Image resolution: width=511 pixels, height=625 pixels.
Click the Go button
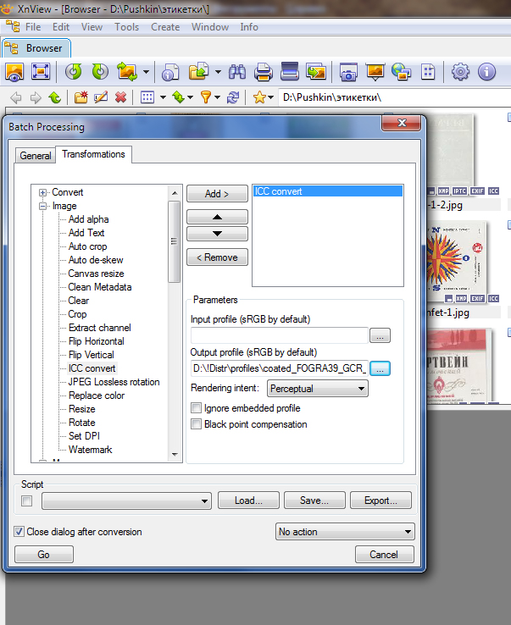(44, 555)
